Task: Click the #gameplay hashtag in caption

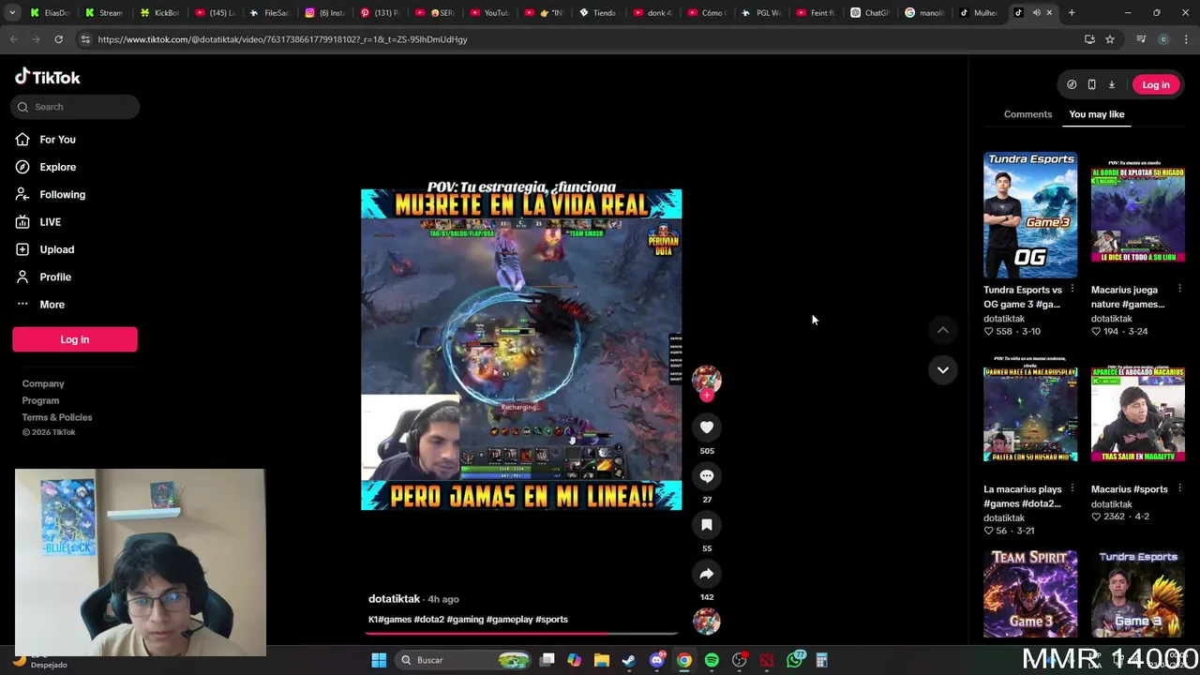Action: pyautogui.click(x=509, y=620)
